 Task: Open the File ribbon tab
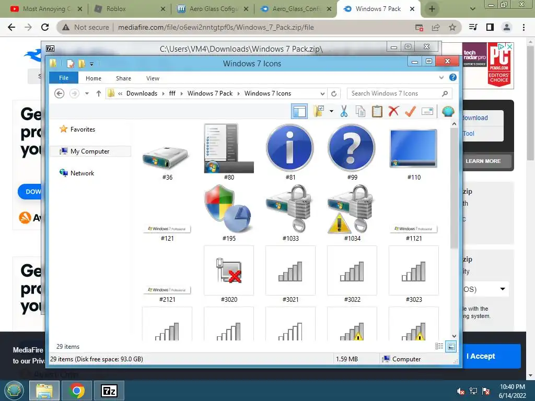(x=64, y=78)
